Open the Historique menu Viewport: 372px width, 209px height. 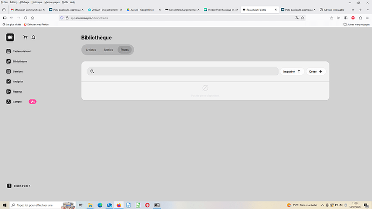pos(37,2)
